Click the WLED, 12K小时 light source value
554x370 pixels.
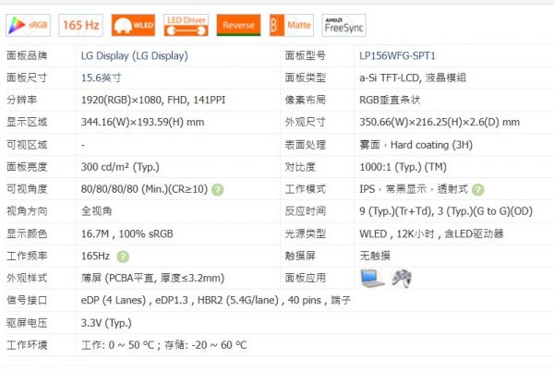431,233
